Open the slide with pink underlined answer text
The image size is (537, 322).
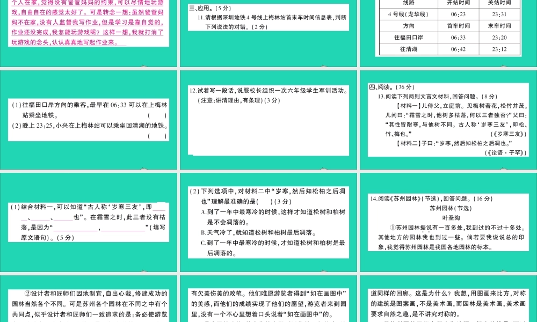click(x=89, y=33)
